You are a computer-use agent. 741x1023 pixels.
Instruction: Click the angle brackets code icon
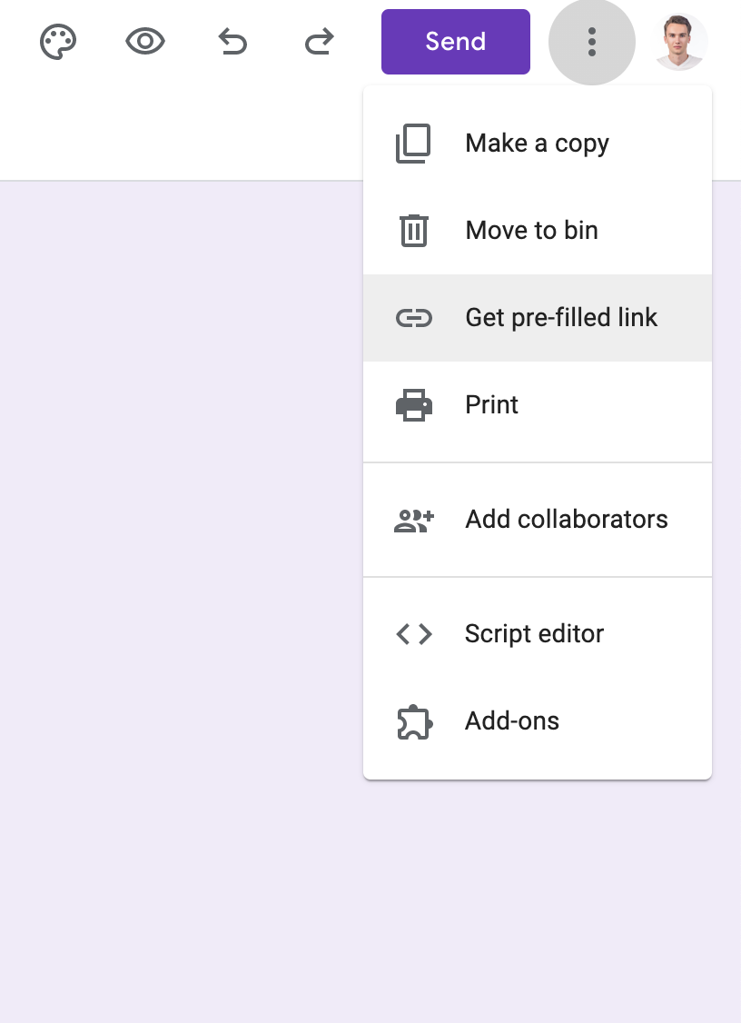413,634
